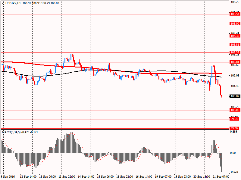Select the 9 Sep 2016 time axis label
This screenshot has width=241, height=180.
8,177
